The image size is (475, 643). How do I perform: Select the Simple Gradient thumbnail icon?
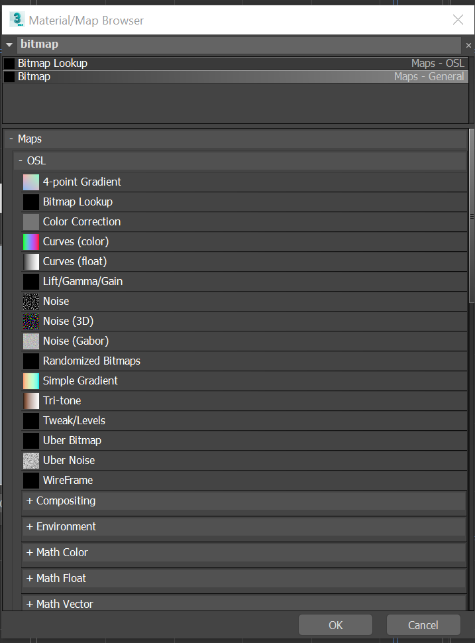point(31,381)
